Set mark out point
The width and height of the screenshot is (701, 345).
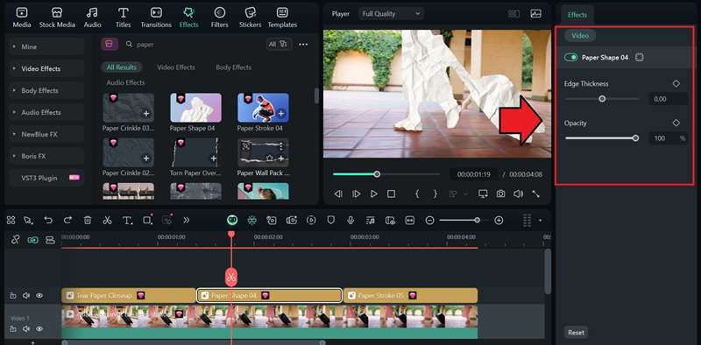tap(435, 194)
